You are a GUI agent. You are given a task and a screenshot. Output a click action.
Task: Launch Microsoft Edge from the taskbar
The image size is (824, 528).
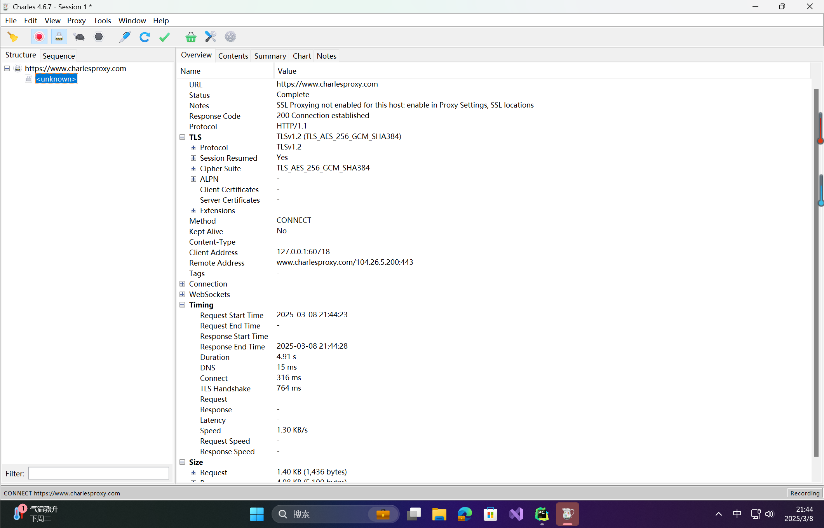coord(465,514)
